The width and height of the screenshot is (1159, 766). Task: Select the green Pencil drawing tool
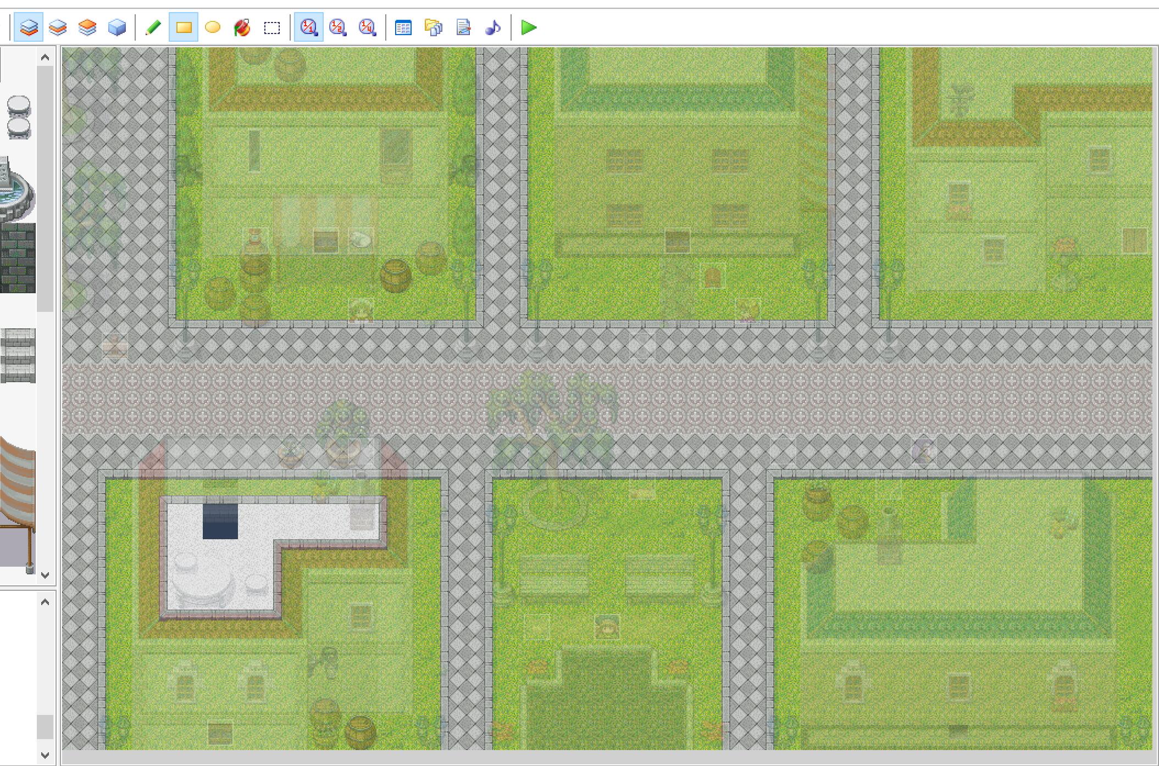point(153,27)
